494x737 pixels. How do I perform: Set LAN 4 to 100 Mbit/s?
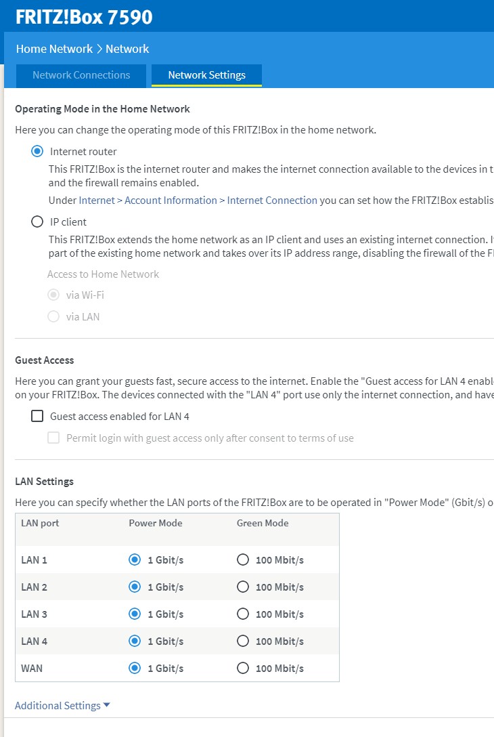[243, 641]
